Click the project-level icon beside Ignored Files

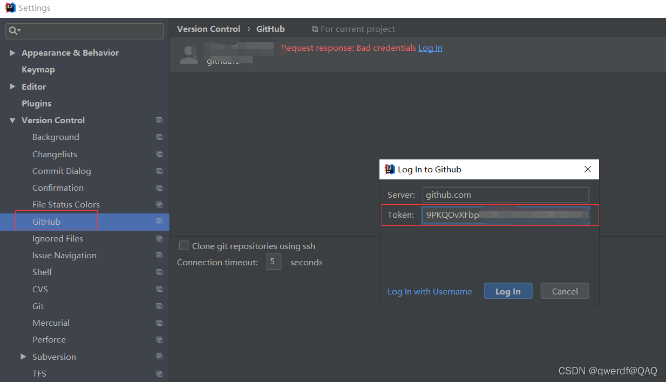tap(159, 239)
